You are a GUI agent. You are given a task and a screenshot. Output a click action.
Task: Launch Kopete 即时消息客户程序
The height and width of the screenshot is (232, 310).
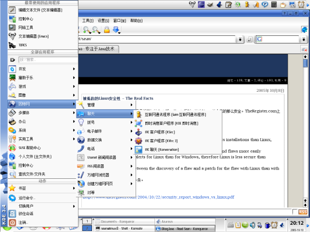(178, 123)
